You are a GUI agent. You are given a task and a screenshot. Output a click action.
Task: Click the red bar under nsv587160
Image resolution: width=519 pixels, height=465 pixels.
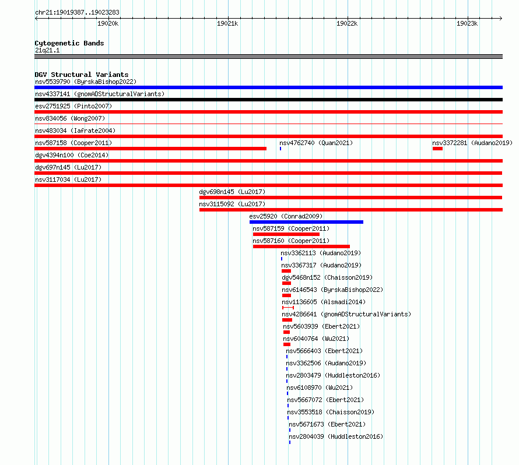pos(301,246)
